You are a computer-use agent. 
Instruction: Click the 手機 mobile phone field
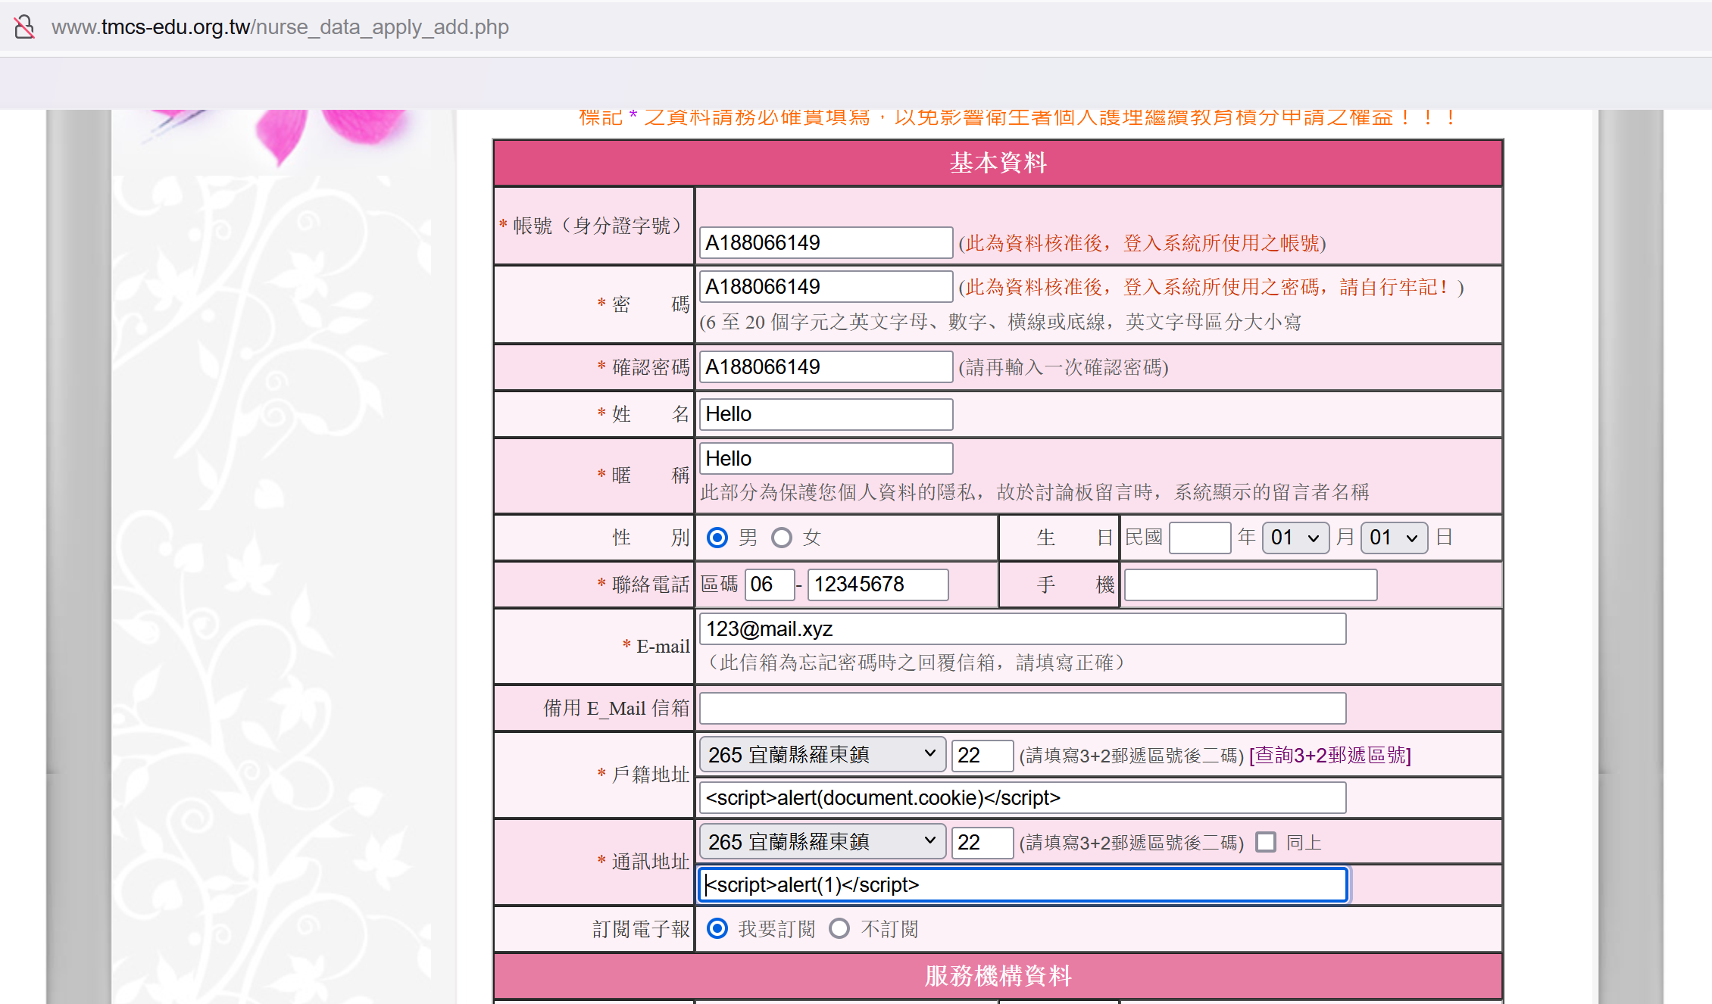1251,585
